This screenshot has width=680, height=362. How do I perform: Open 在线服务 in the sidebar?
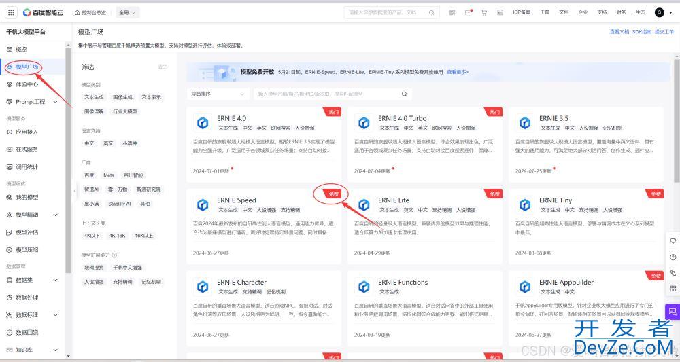27,149
